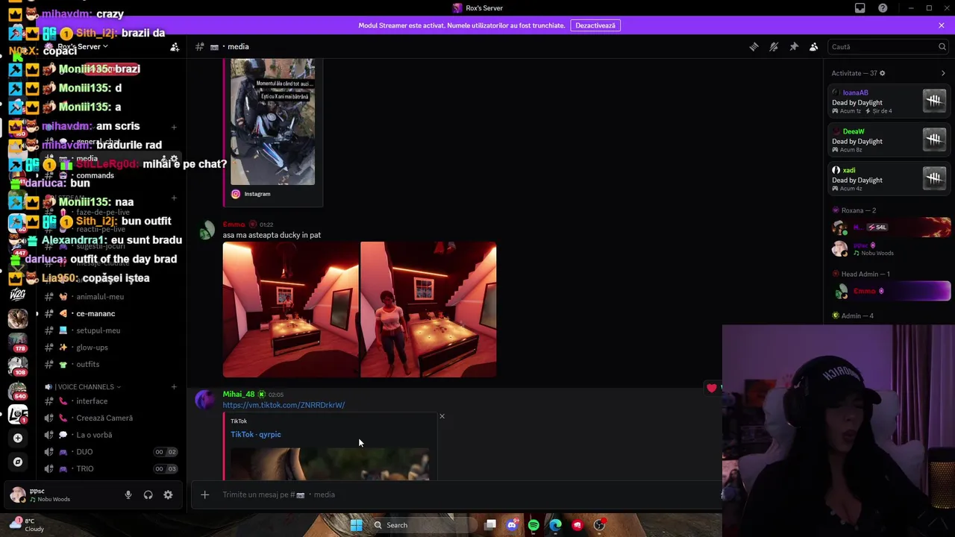Open the Rox's Server dropdown menu
The height and width of the screenshot is (537, 955).
point(82,46)
